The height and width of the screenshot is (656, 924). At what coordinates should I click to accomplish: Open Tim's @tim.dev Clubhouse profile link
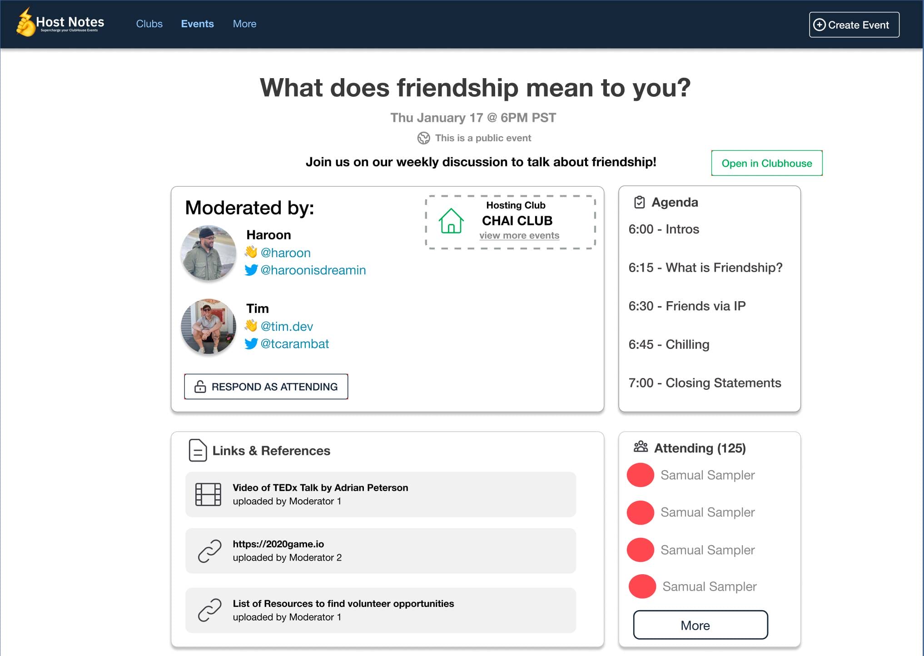286,326
